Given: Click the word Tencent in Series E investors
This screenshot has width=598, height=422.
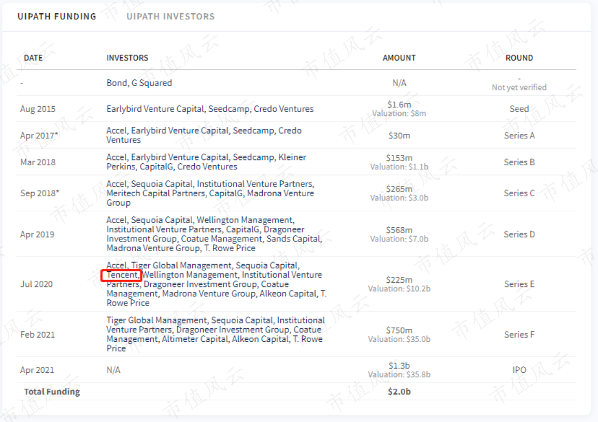Looking at the screenshot, I should click(x=122, y=275).
